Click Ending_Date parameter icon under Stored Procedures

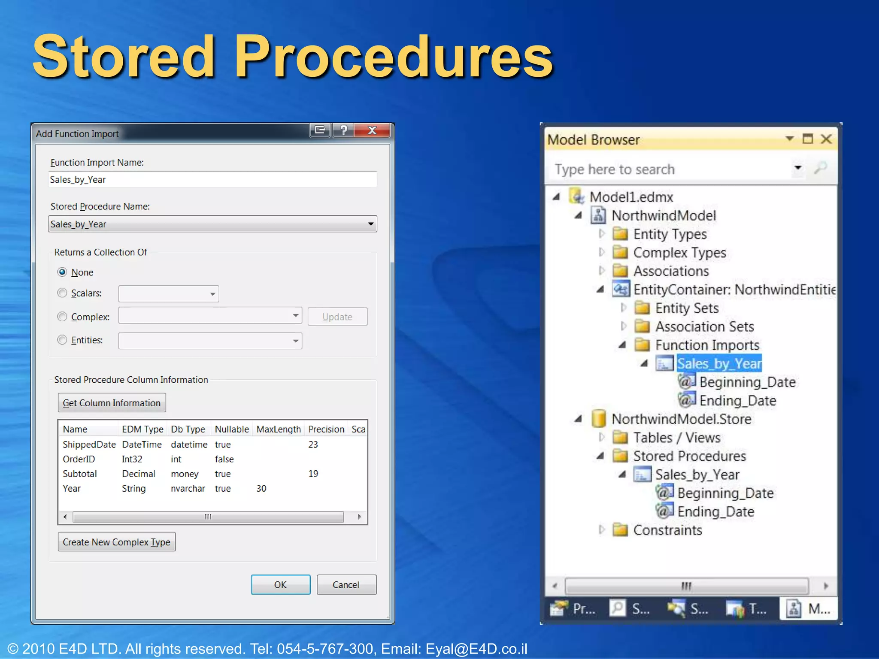click(665, 511)
